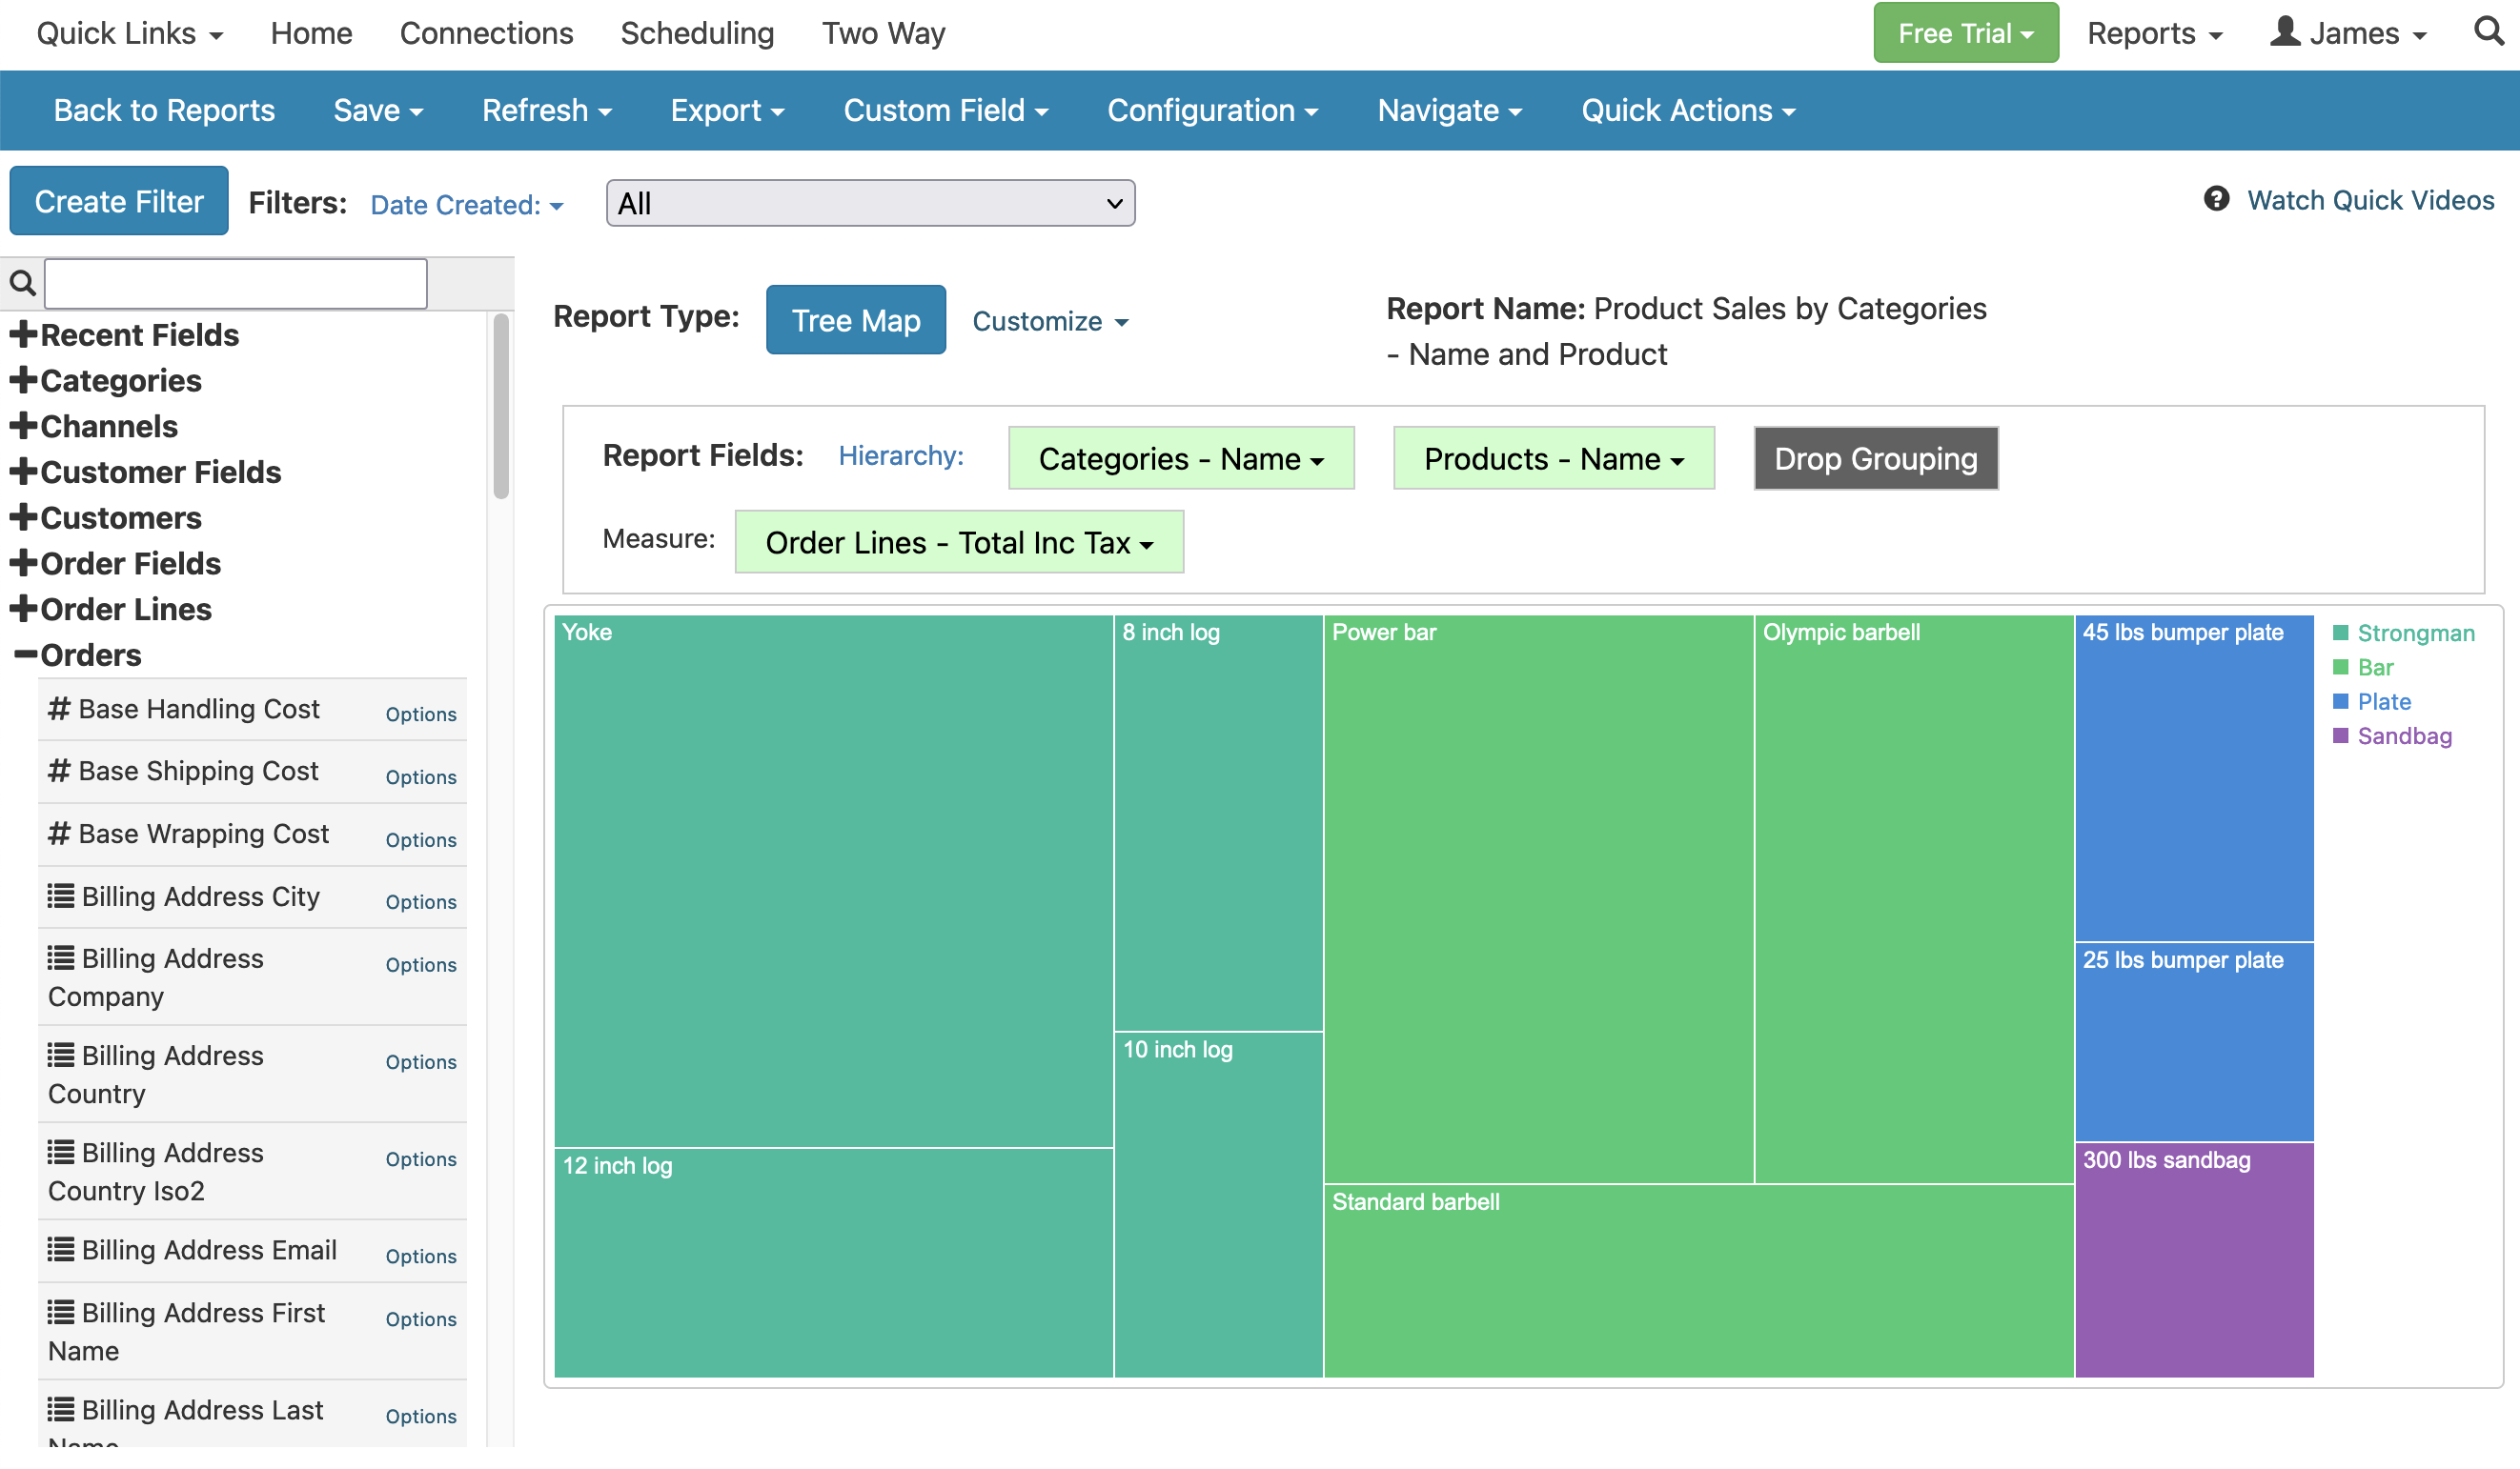Click the field search magnifier icon in sidebar
The width and height of the screenshot is (2520, 1469).
coord(23,284)
